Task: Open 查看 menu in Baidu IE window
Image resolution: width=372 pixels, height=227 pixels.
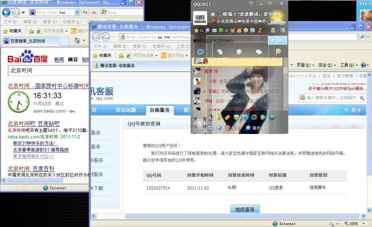Action: [x=50, y=22]
